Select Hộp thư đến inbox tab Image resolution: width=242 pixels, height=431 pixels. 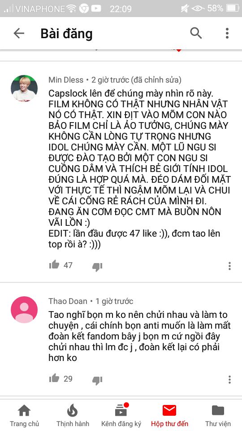tap(169, 416)
